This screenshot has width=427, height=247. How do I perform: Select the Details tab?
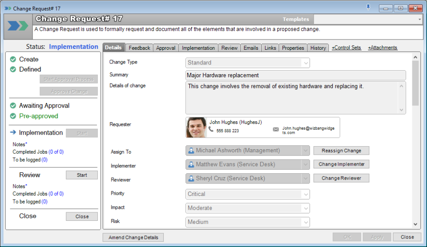[114, 48]
